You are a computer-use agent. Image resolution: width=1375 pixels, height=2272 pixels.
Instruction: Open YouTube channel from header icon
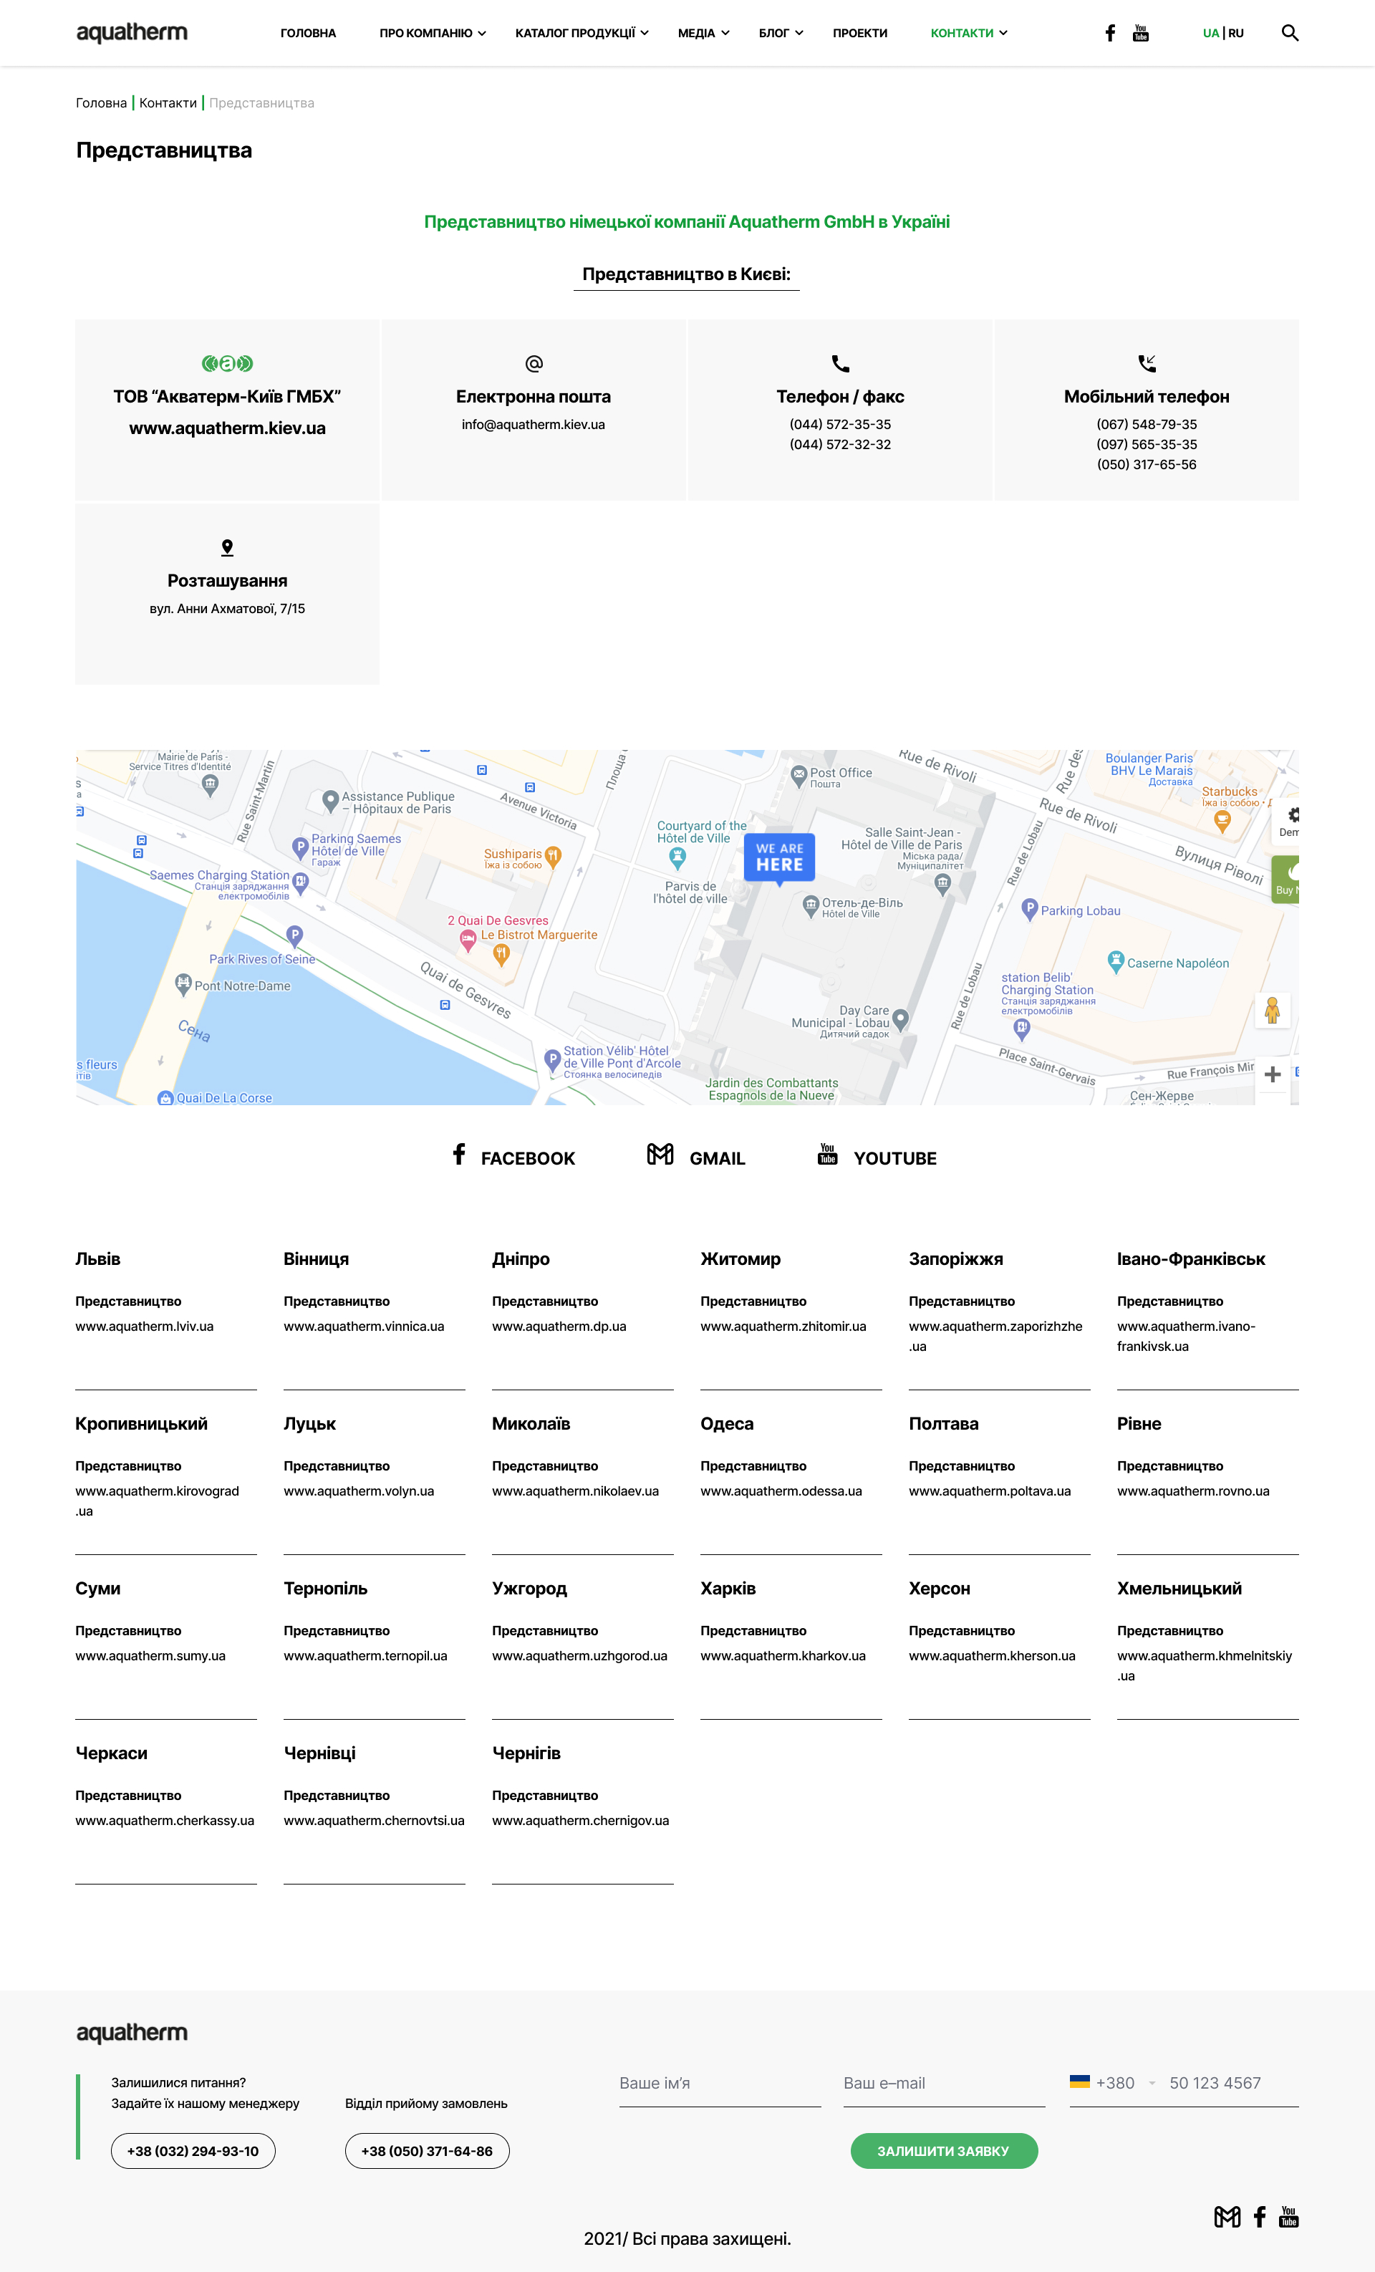point(1141,33)
